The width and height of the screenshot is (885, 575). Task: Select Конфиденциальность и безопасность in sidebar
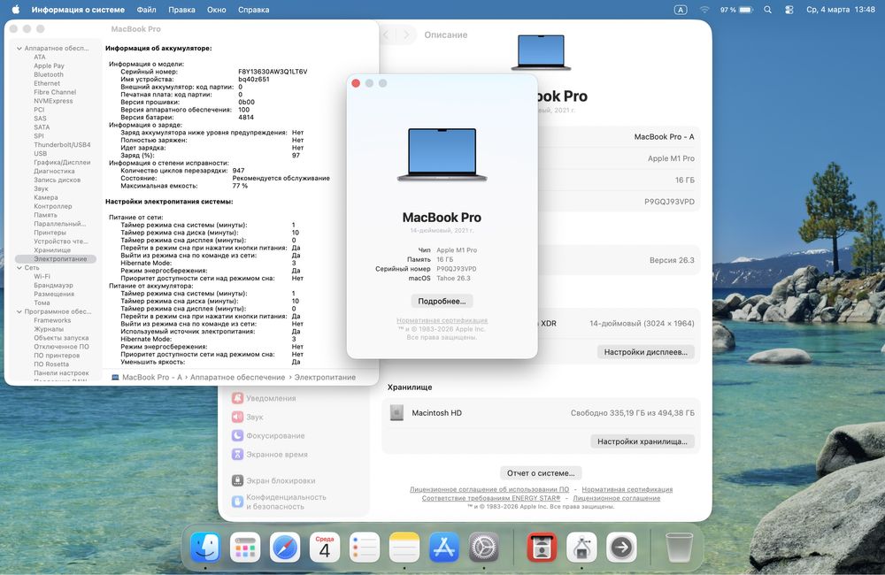tap(279, 502)
